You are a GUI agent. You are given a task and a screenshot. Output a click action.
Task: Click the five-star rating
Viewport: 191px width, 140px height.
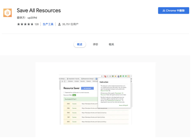(x=25, y=24)
